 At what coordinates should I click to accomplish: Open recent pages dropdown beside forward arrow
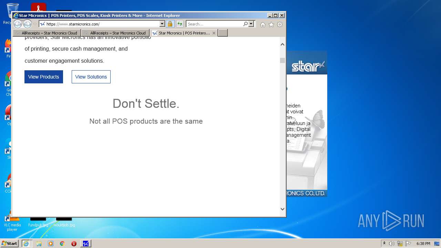point(35,24)
